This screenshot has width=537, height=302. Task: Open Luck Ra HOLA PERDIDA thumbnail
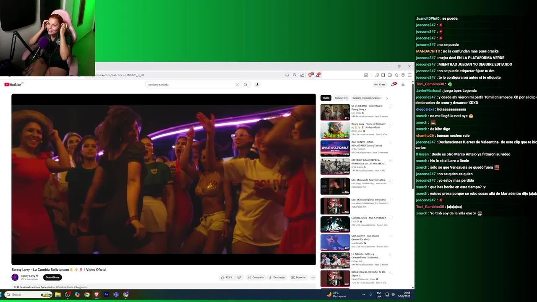coord(335,224)
